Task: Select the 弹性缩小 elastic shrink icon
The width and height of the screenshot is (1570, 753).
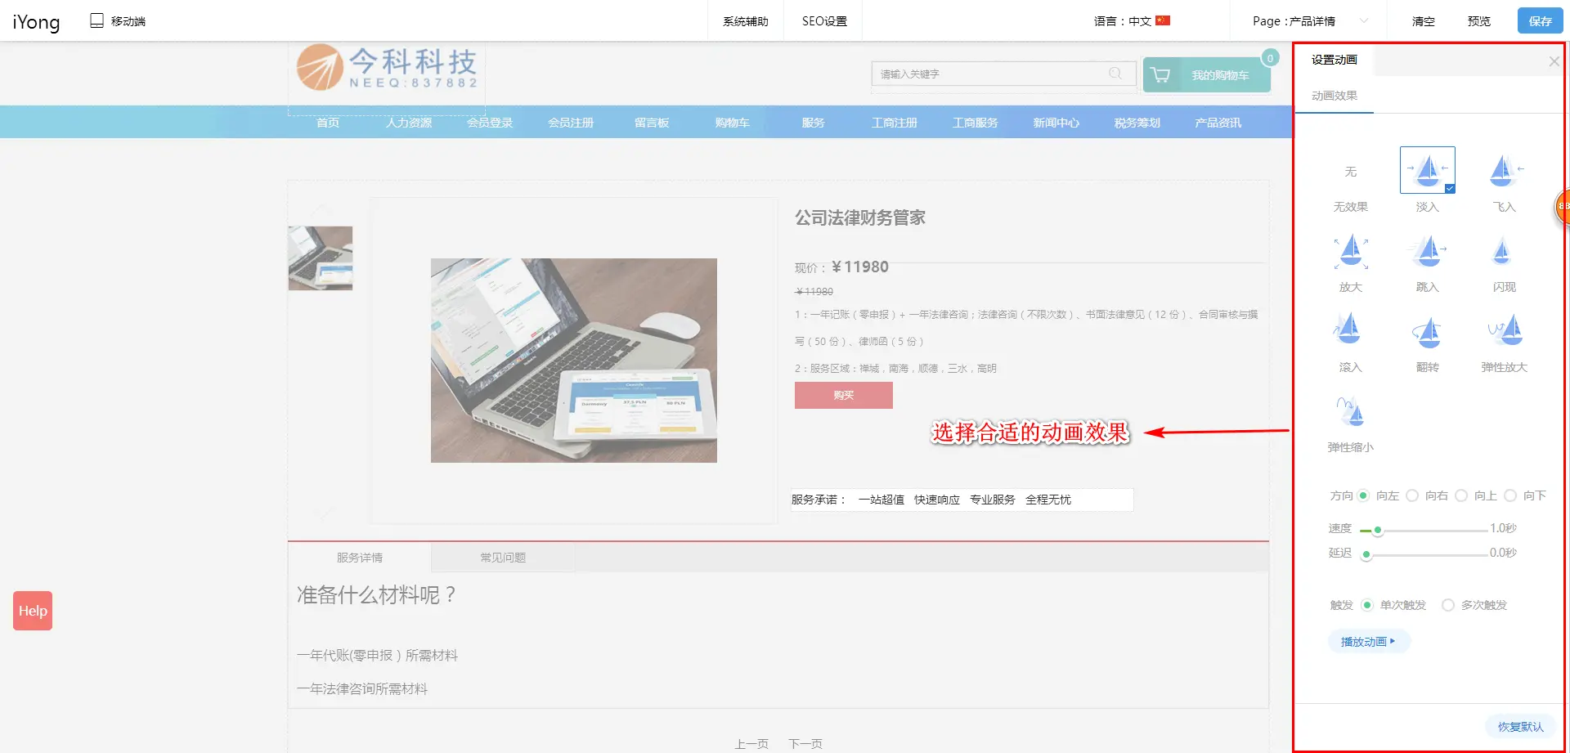Action: click(1350, 411)
